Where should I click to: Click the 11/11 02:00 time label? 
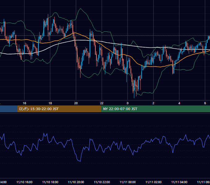coord(153,182)
